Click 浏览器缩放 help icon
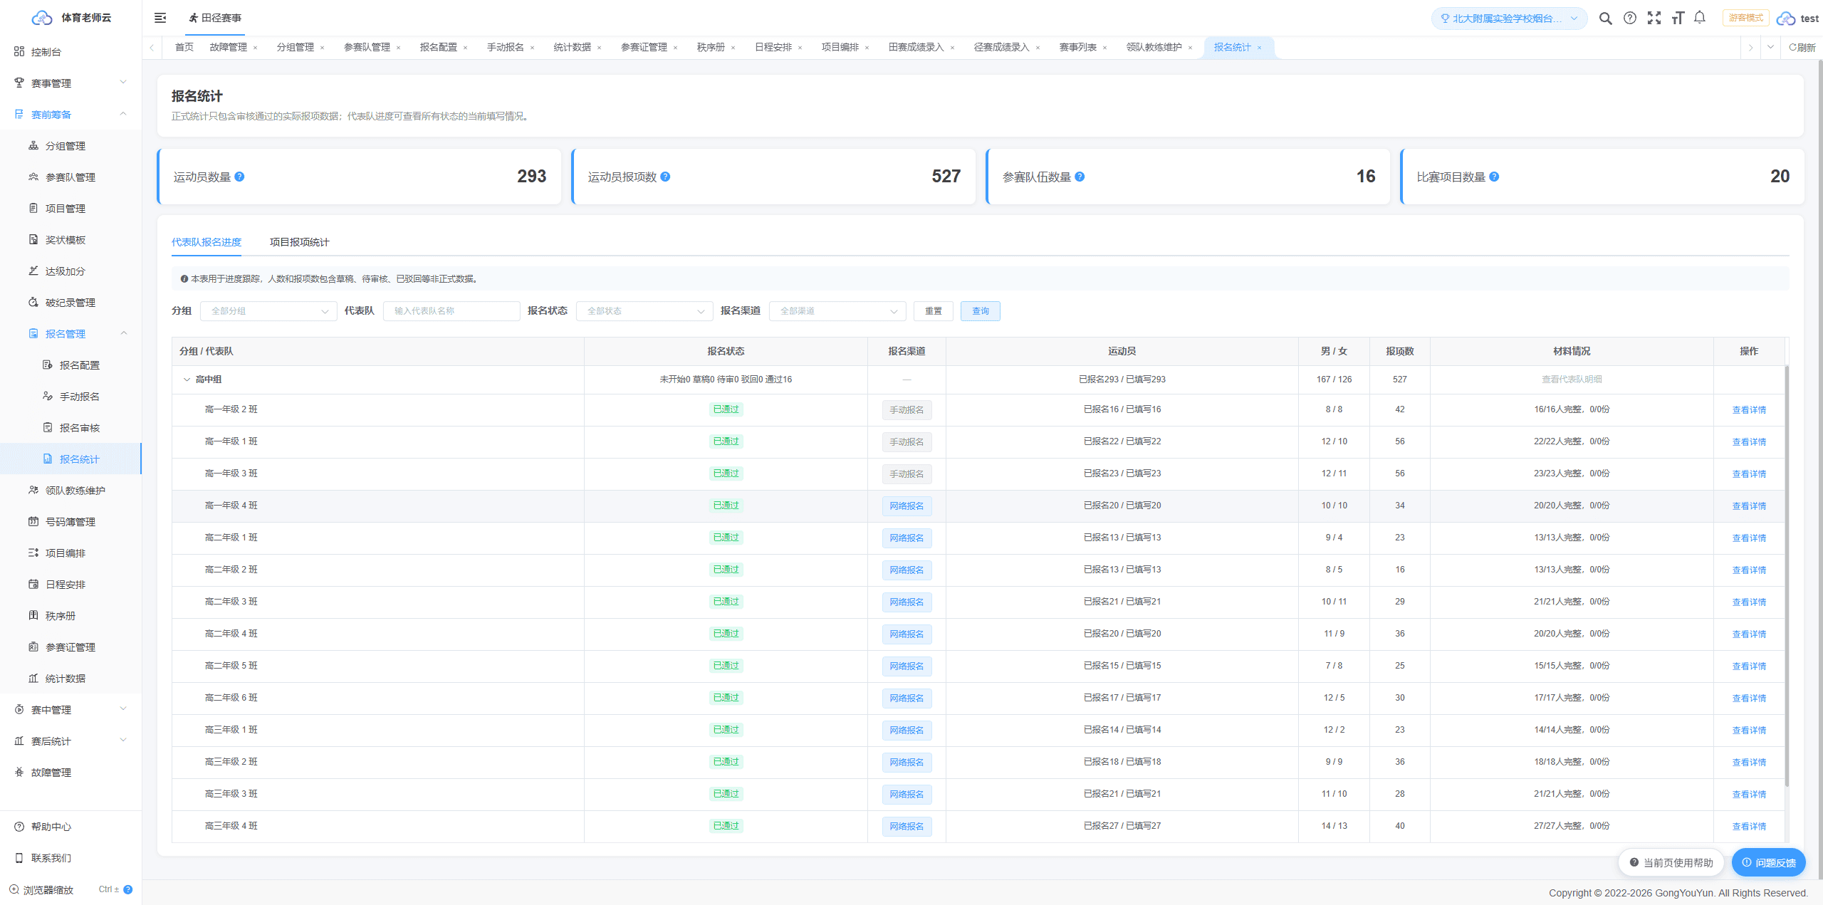The height and width of the screenshot is (905, 1823). click(x=128, y=889)
